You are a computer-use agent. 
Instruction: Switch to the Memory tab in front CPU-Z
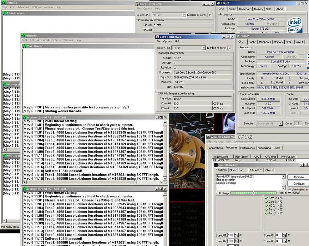[x=278, y=42]
